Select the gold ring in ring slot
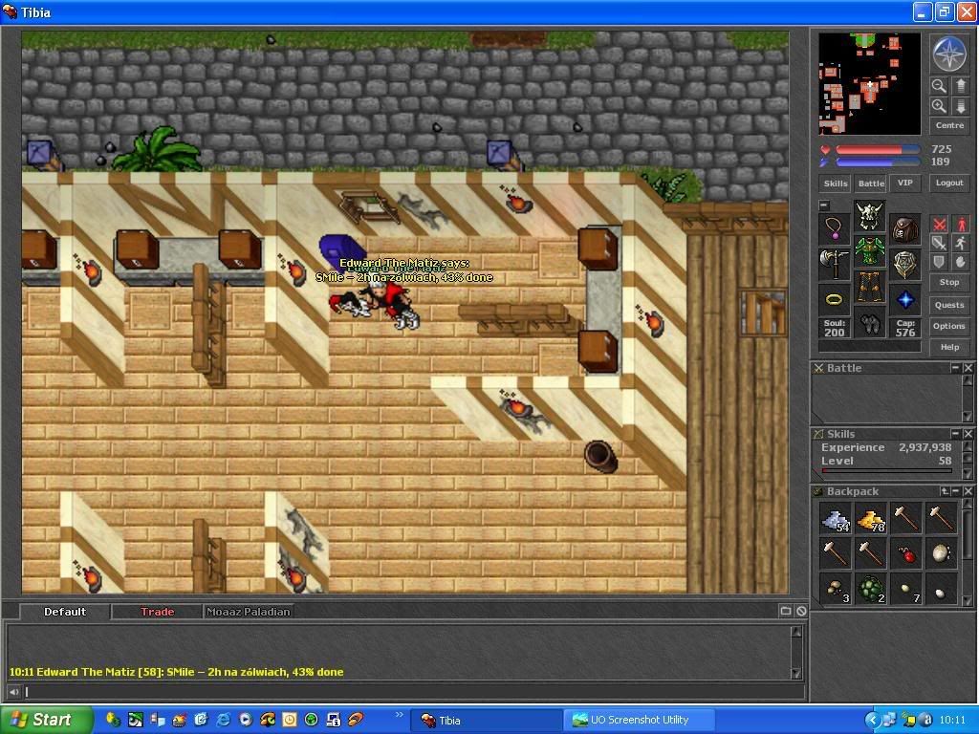 coord(834,299)
